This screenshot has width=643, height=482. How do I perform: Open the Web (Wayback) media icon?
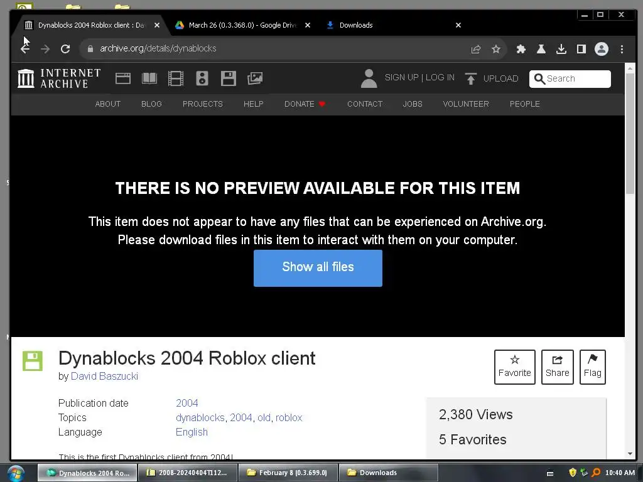pyautogui.click(x=123, y=78)
